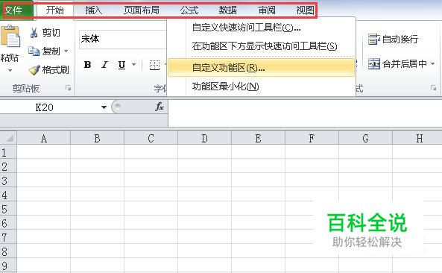Screen dimensions: 442x273
Task: Click cell E5
Action: click(x=258, y=208)
